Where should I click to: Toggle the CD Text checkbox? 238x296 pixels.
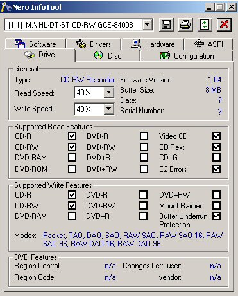pos(216,147)
